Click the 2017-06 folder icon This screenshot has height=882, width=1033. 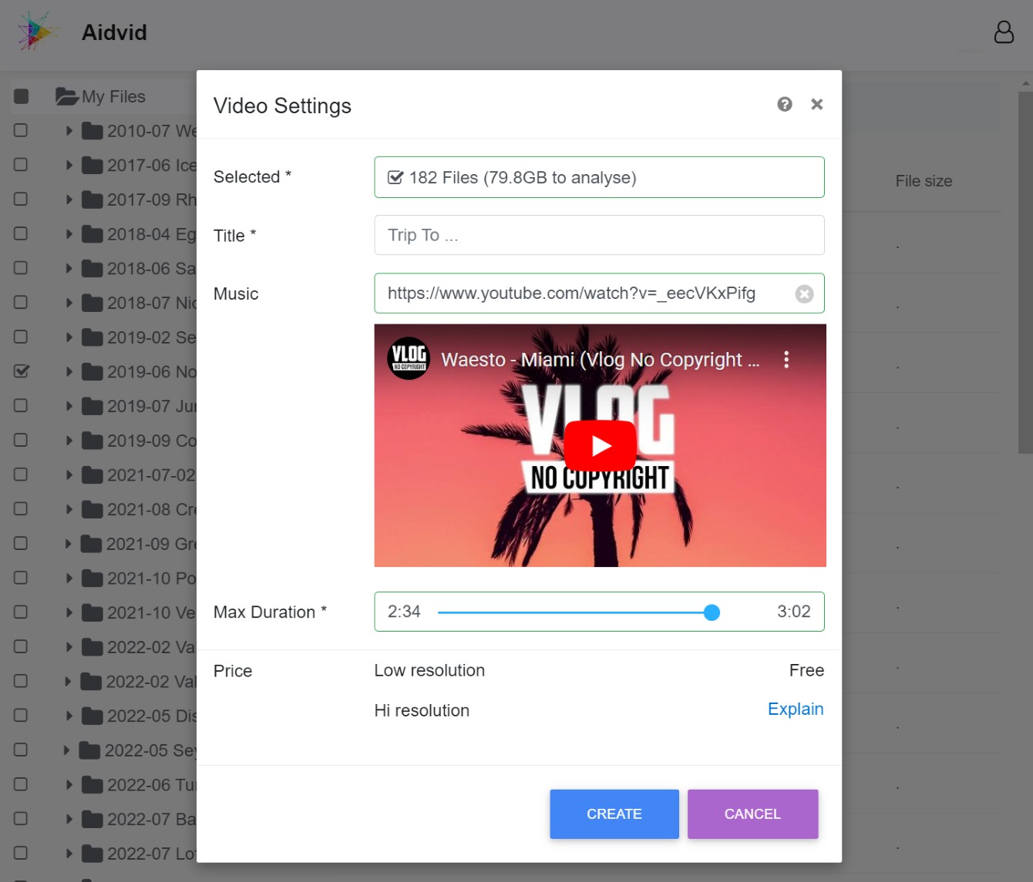(93, 166)
